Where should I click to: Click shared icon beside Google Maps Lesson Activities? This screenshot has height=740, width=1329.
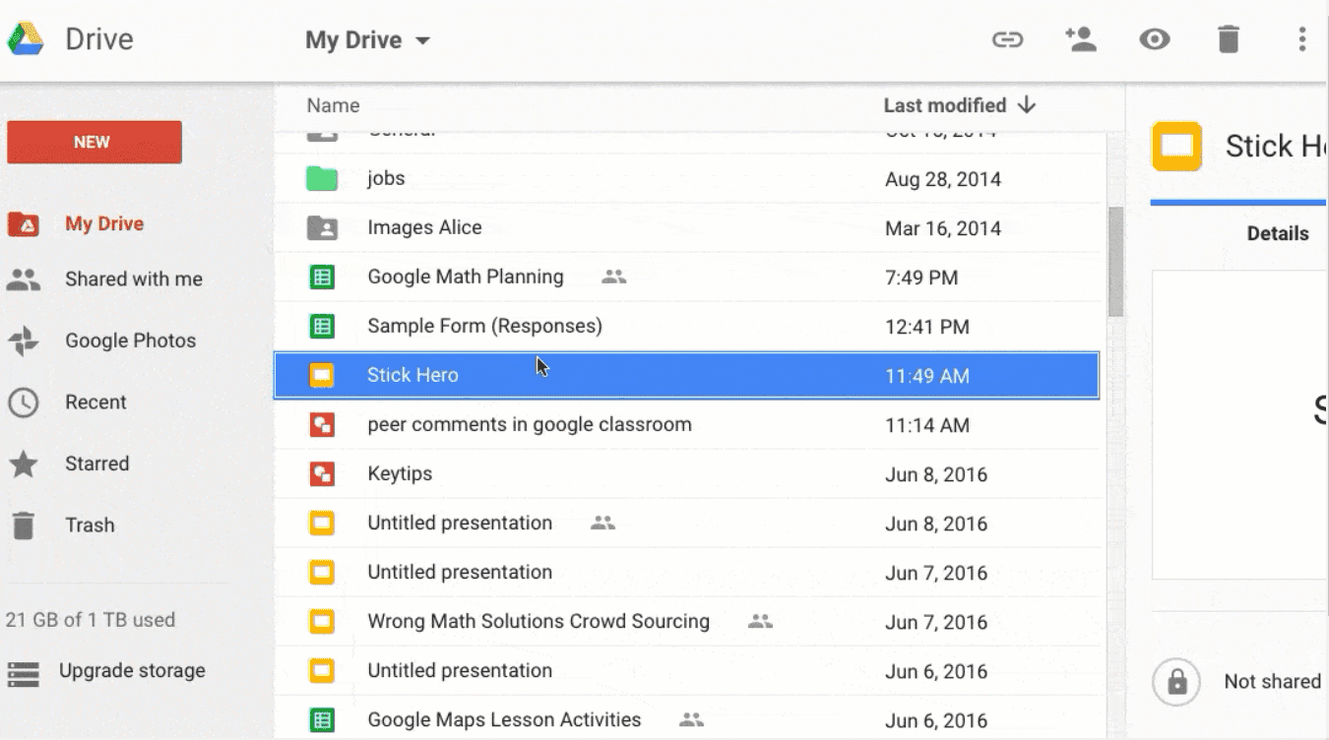(x=692, y=720)
